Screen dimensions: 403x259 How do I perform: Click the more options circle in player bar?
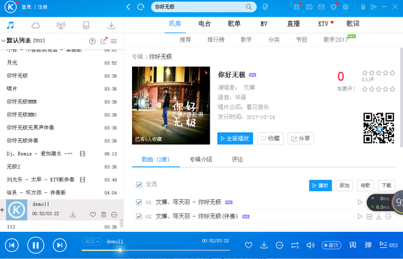pyautogui.click(x=279, y=245)
